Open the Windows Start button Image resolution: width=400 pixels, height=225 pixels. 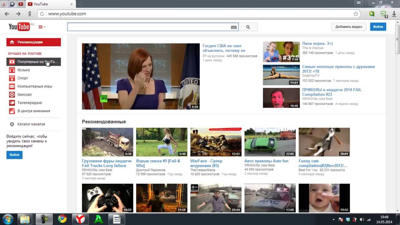pyautogui.click(x=7, y=219)
